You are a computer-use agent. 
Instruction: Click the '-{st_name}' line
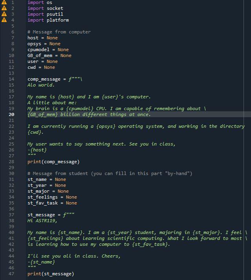point(41,262)
